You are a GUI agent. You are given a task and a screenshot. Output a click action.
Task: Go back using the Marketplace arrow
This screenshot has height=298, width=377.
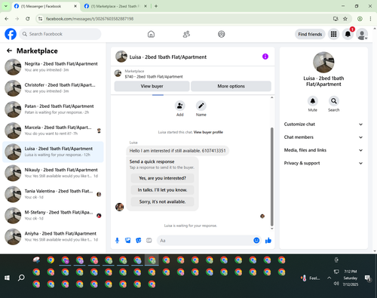pyautogui.click(x=9, y=51)
